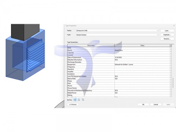Open the Family dropdown
The height and width of the screenshot is (132, 176).
coord(117,30)
